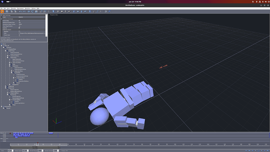Collapse the LUpperArm tree node
The width and height of the screenshot is (270, 152).
point(9,66)
